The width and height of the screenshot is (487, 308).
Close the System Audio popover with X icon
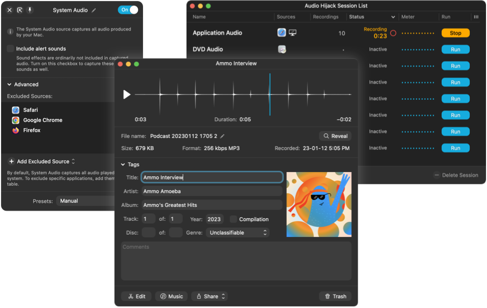pos(10,10)
